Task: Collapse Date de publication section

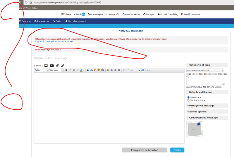Action: (x=207, y=92)
